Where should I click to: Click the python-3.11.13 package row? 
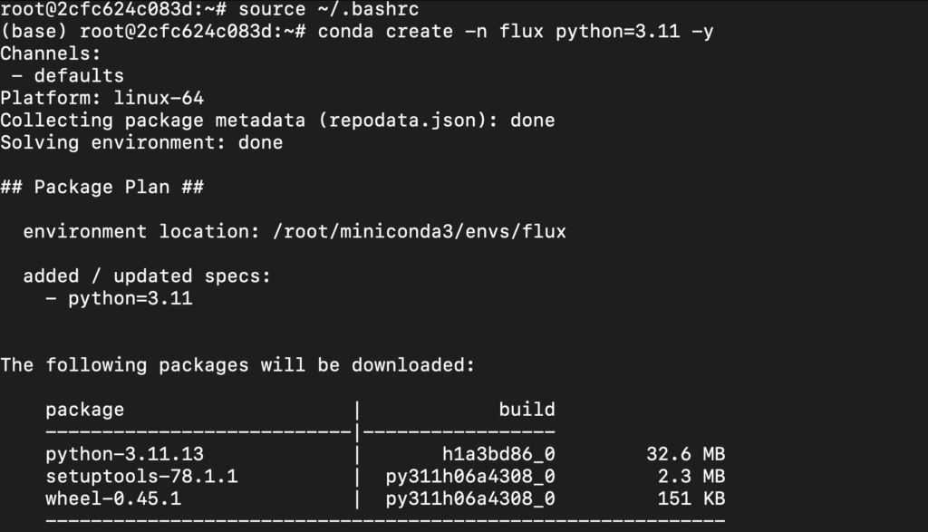pos(385,454)
